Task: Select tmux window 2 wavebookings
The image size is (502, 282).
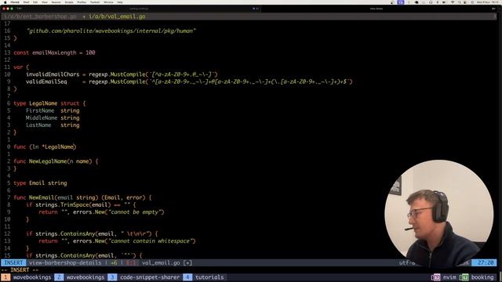Action: [80, 277]
